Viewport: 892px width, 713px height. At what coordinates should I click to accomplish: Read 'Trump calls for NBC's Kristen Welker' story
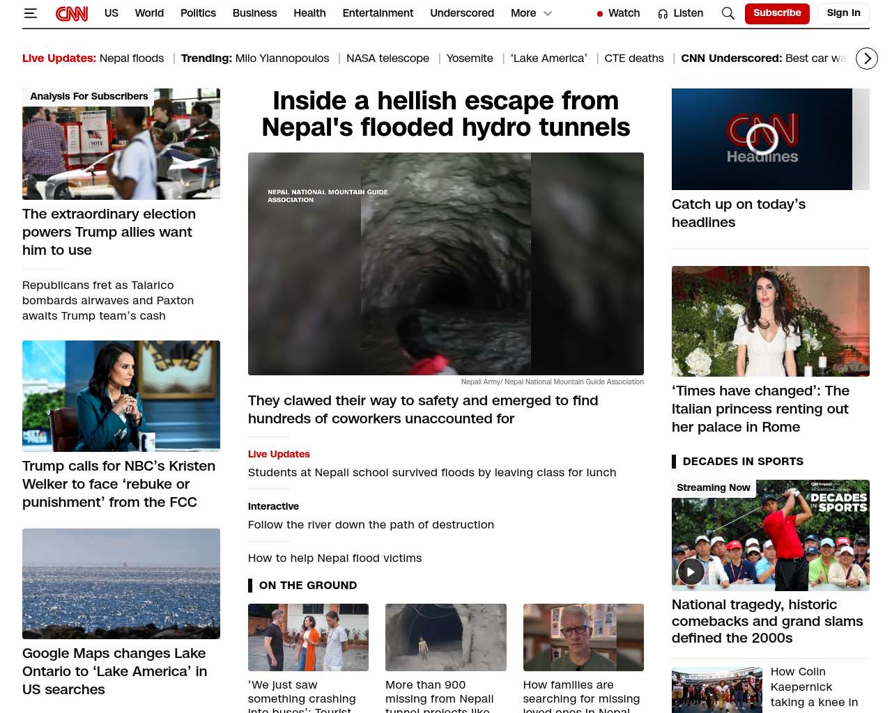click(x=118, y=484)
